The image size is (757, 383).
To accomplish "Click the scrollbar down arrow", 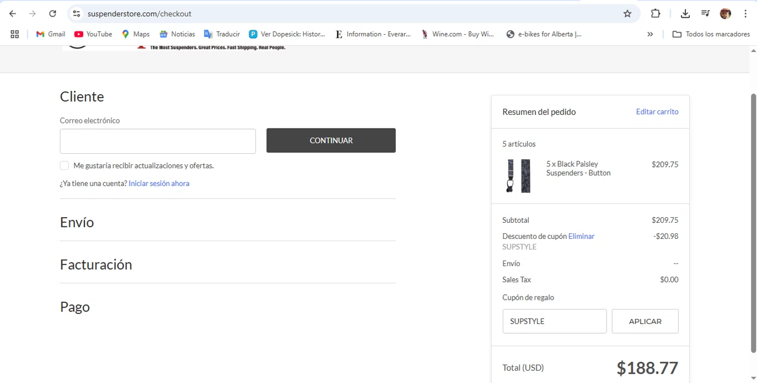I will (753, 378).
